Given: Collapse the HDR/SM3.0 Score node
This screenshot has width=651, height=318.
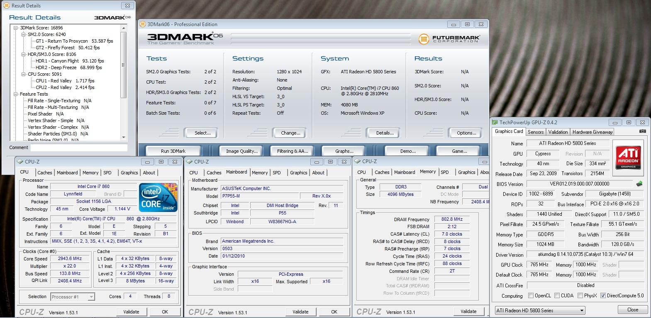Looking at the screenshot, I should (24, 54).
